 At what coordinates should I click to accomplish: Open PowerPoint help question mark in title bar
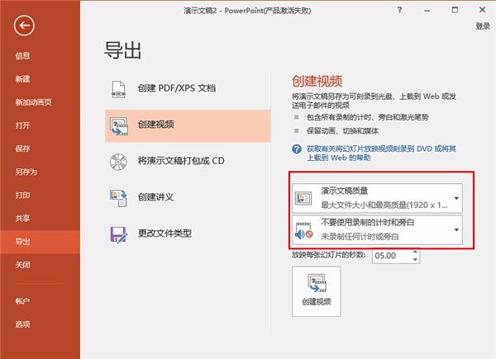pos(400,10)
